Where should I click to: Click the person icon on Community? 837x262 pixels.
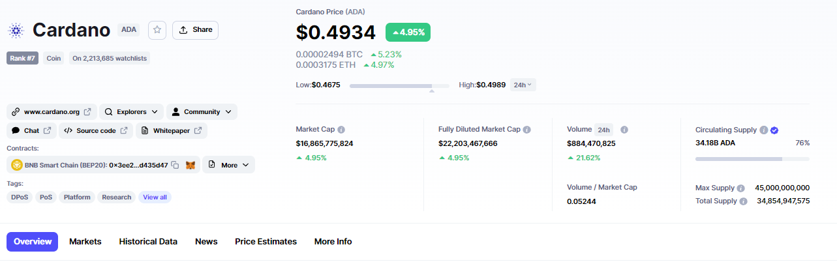(176, 112)
